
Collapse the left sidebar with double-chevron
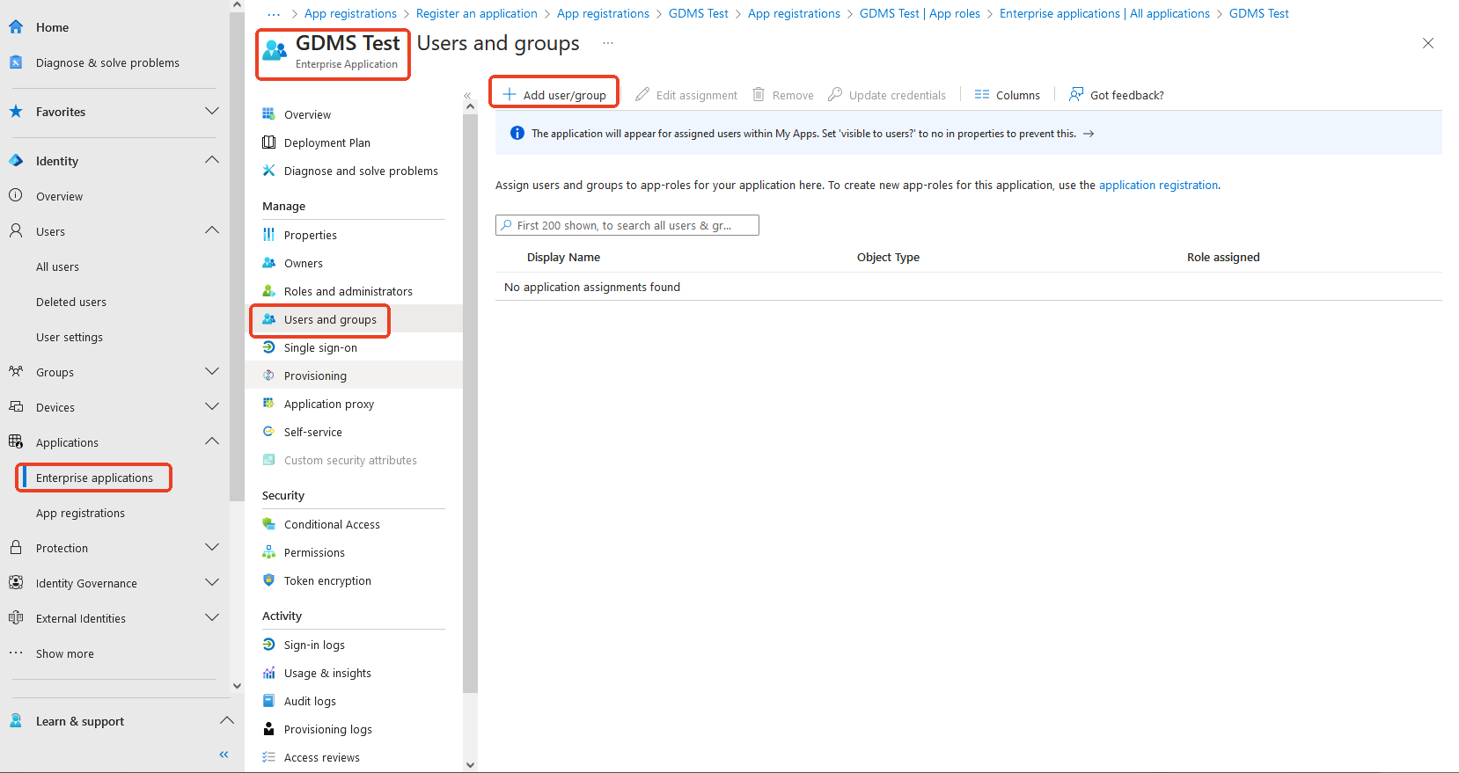tap(224, 754)
